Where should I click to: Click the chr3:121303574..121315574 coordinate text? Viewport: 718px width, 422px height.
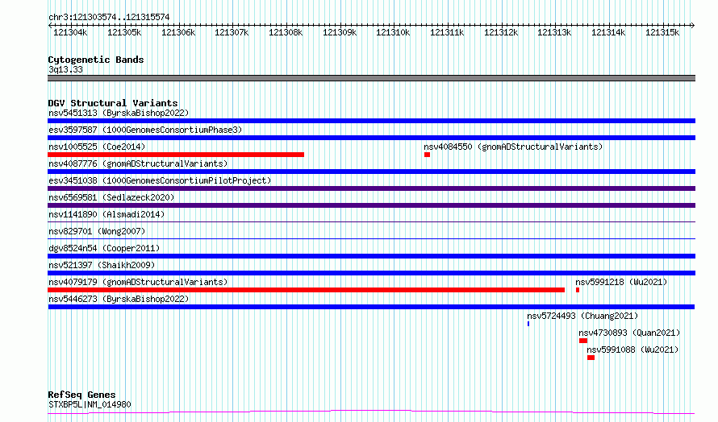click(109, 17)
